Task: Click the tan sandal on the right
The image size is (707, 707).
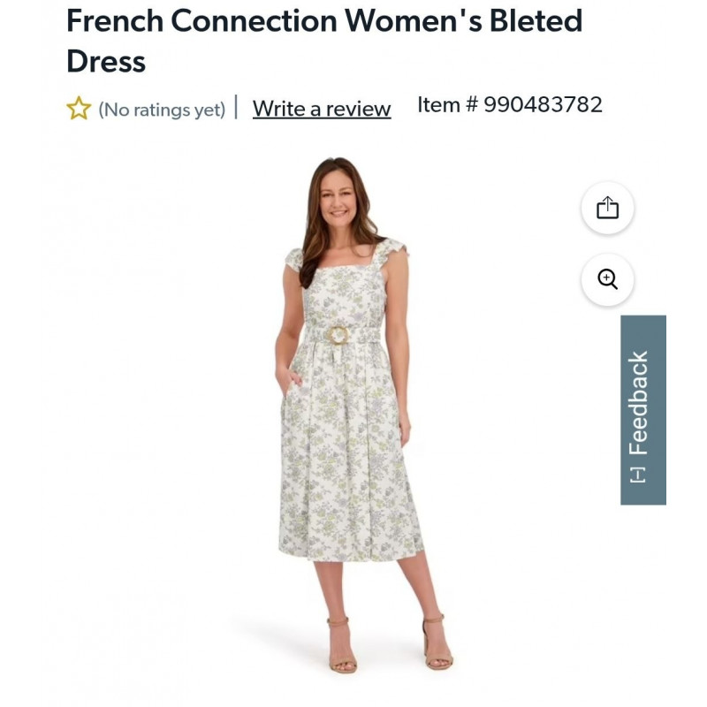Action: click(437, 643)
